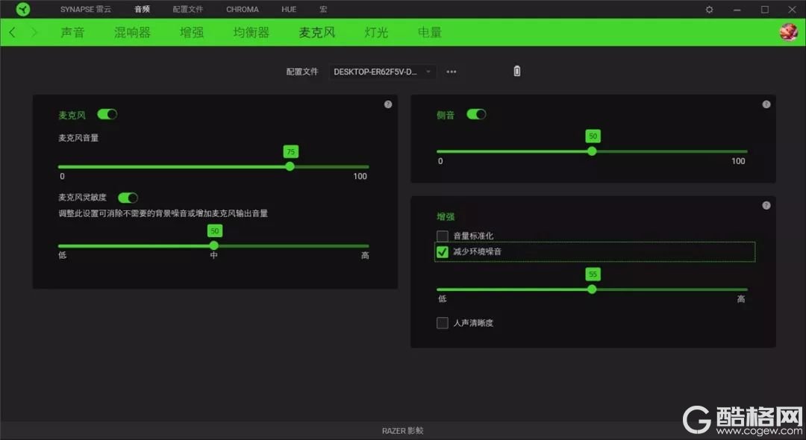Select the 麦克风 tab
Viewport: 806px width, 440px height.
click(317, 32)
